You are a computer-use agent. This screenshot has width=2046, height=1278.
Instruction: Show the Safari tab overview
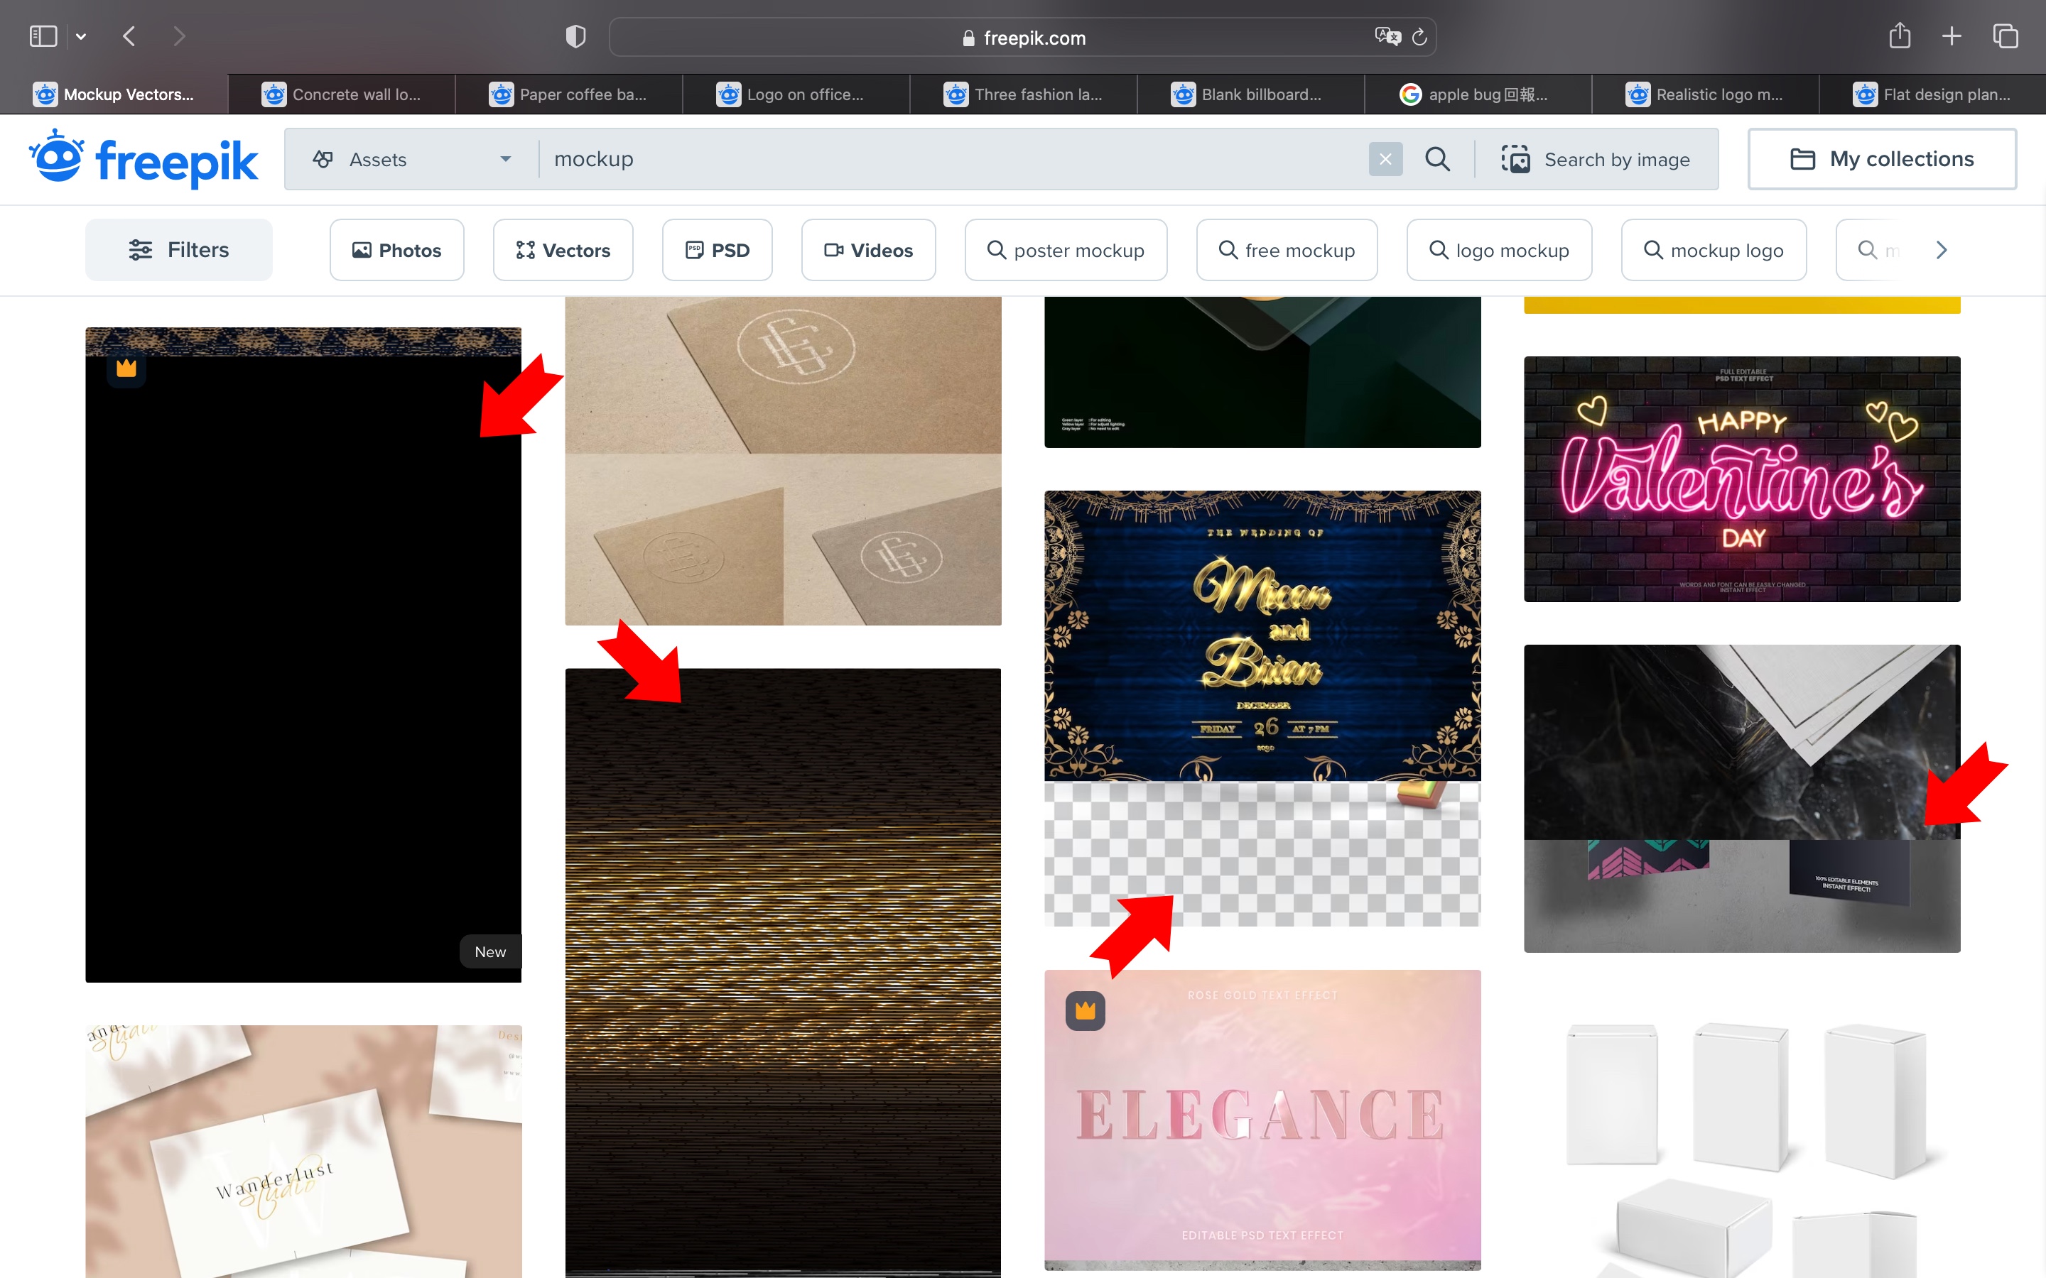pos(2005,36)
